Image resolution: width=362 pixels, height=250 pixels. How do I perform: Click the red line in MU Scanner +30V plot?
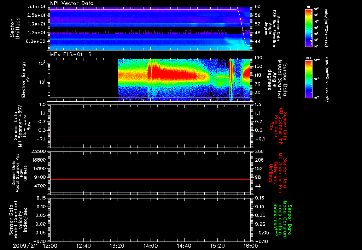(150, 137)
